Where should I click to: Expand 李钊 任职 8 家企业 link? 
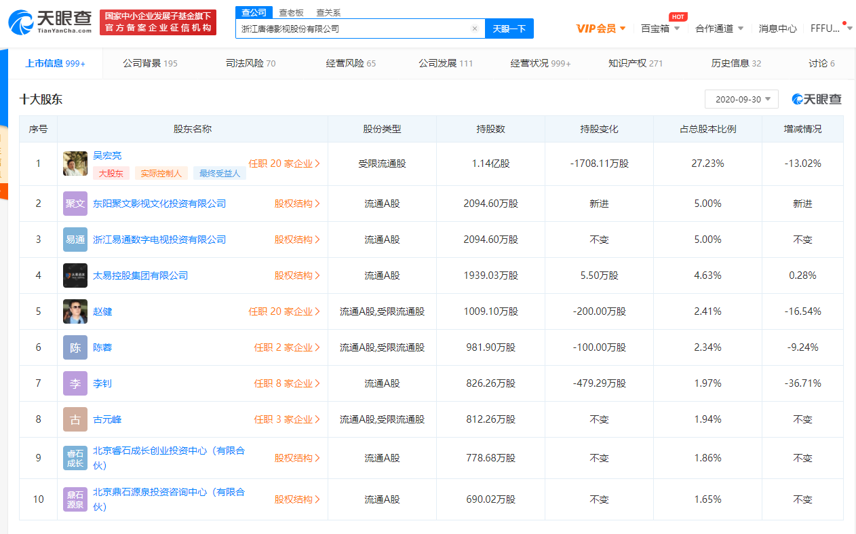(287, 383)
